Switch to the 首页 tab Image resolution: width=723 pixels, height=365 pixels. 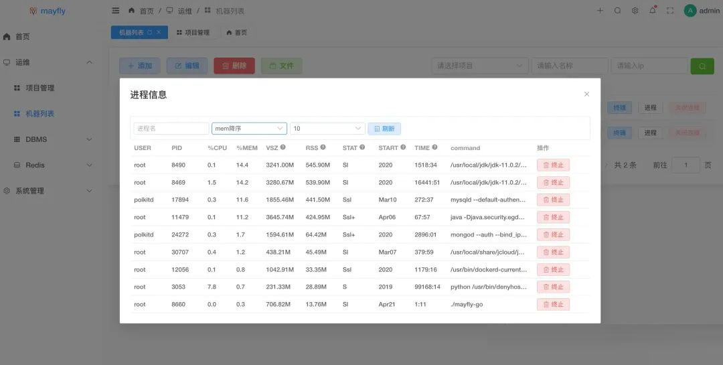pos(236,32)
